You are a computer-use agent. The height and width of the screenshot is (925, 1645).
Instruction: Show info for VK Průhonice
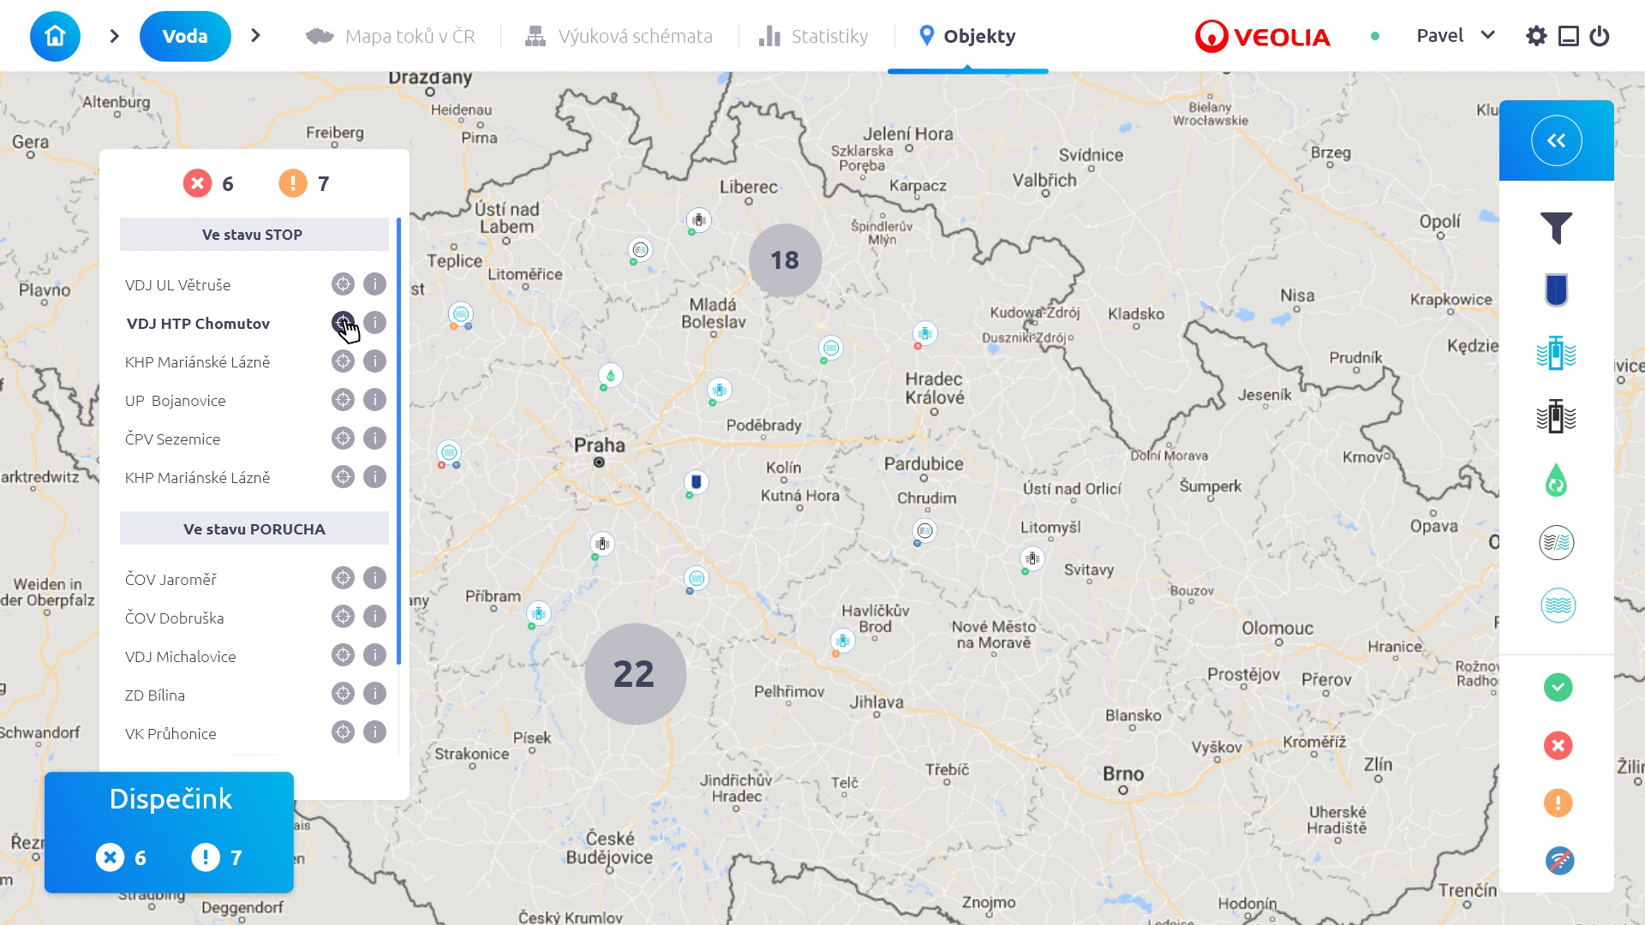coord(374,732)
